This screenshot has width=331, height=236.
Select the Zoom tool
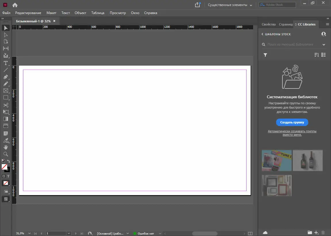(x=6, y=154)
